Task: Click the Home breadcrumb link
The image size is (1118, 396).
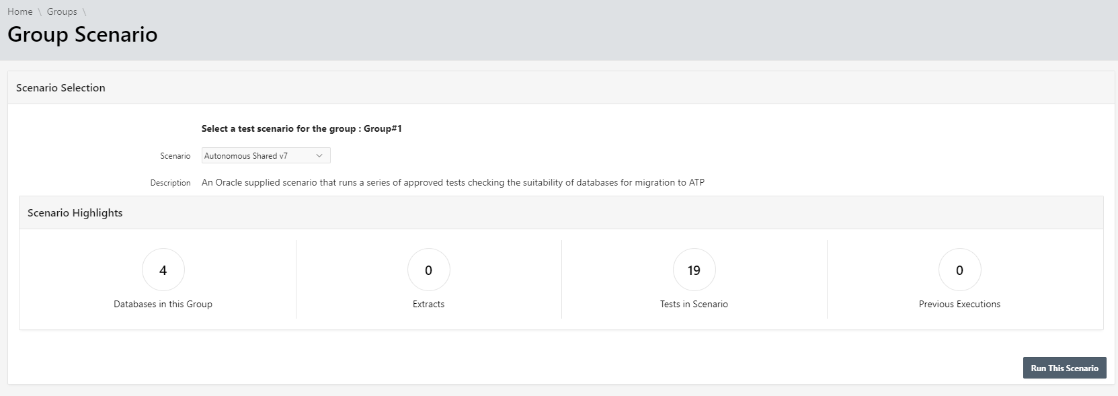Action: coord(19,11)
